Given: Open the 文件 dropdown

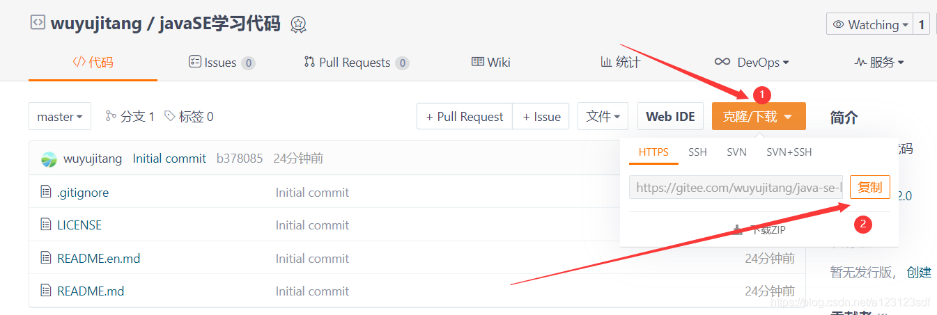Looking at the screenshot, I should pyautogui.click(x=603, y=117).
